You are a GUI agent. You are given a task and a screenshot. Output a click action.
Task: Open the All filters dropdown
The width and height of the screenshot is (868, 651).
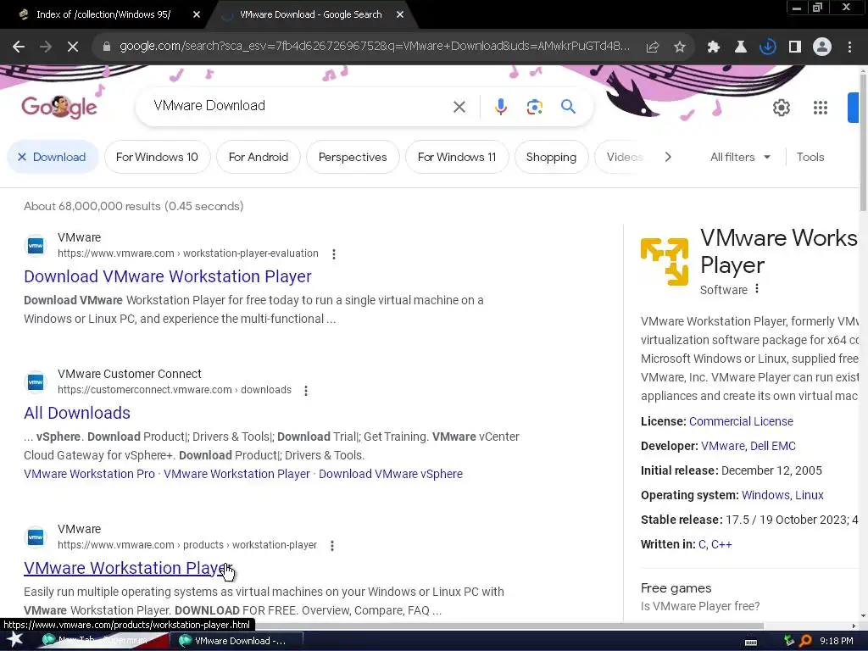tap(740, 157)
